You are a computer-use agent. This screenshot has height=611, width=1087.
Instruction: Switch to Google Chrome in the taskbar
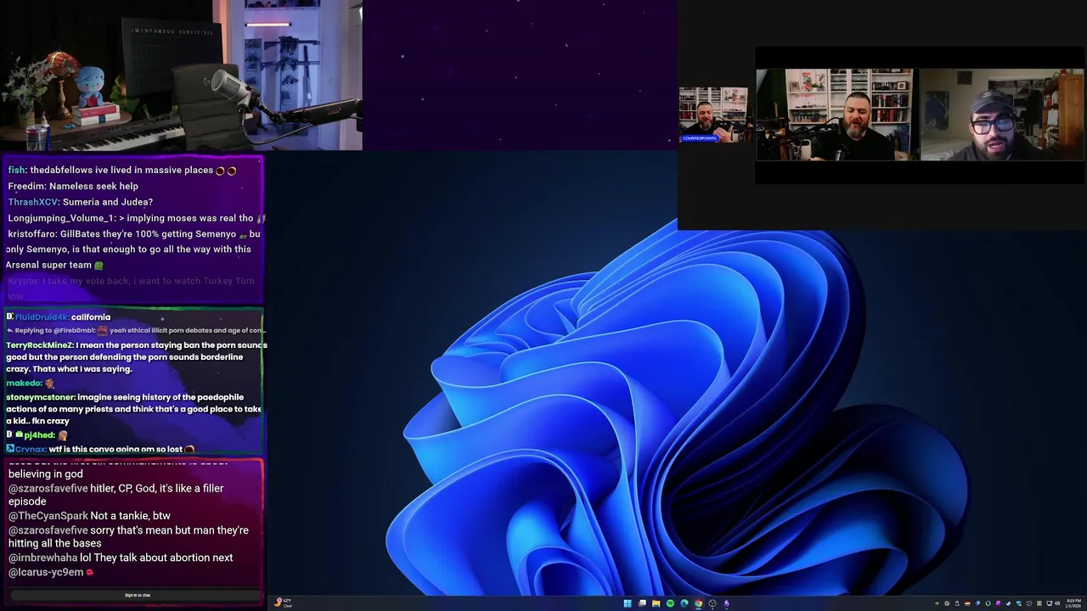[x=698, y=603]
